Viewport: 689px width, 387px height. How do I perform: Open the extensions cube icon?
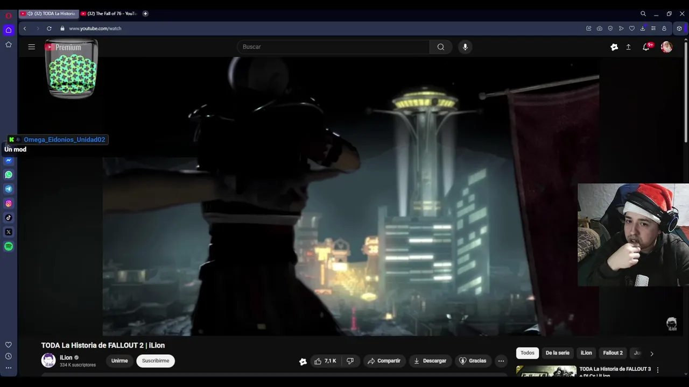click(x=679, y=28)
